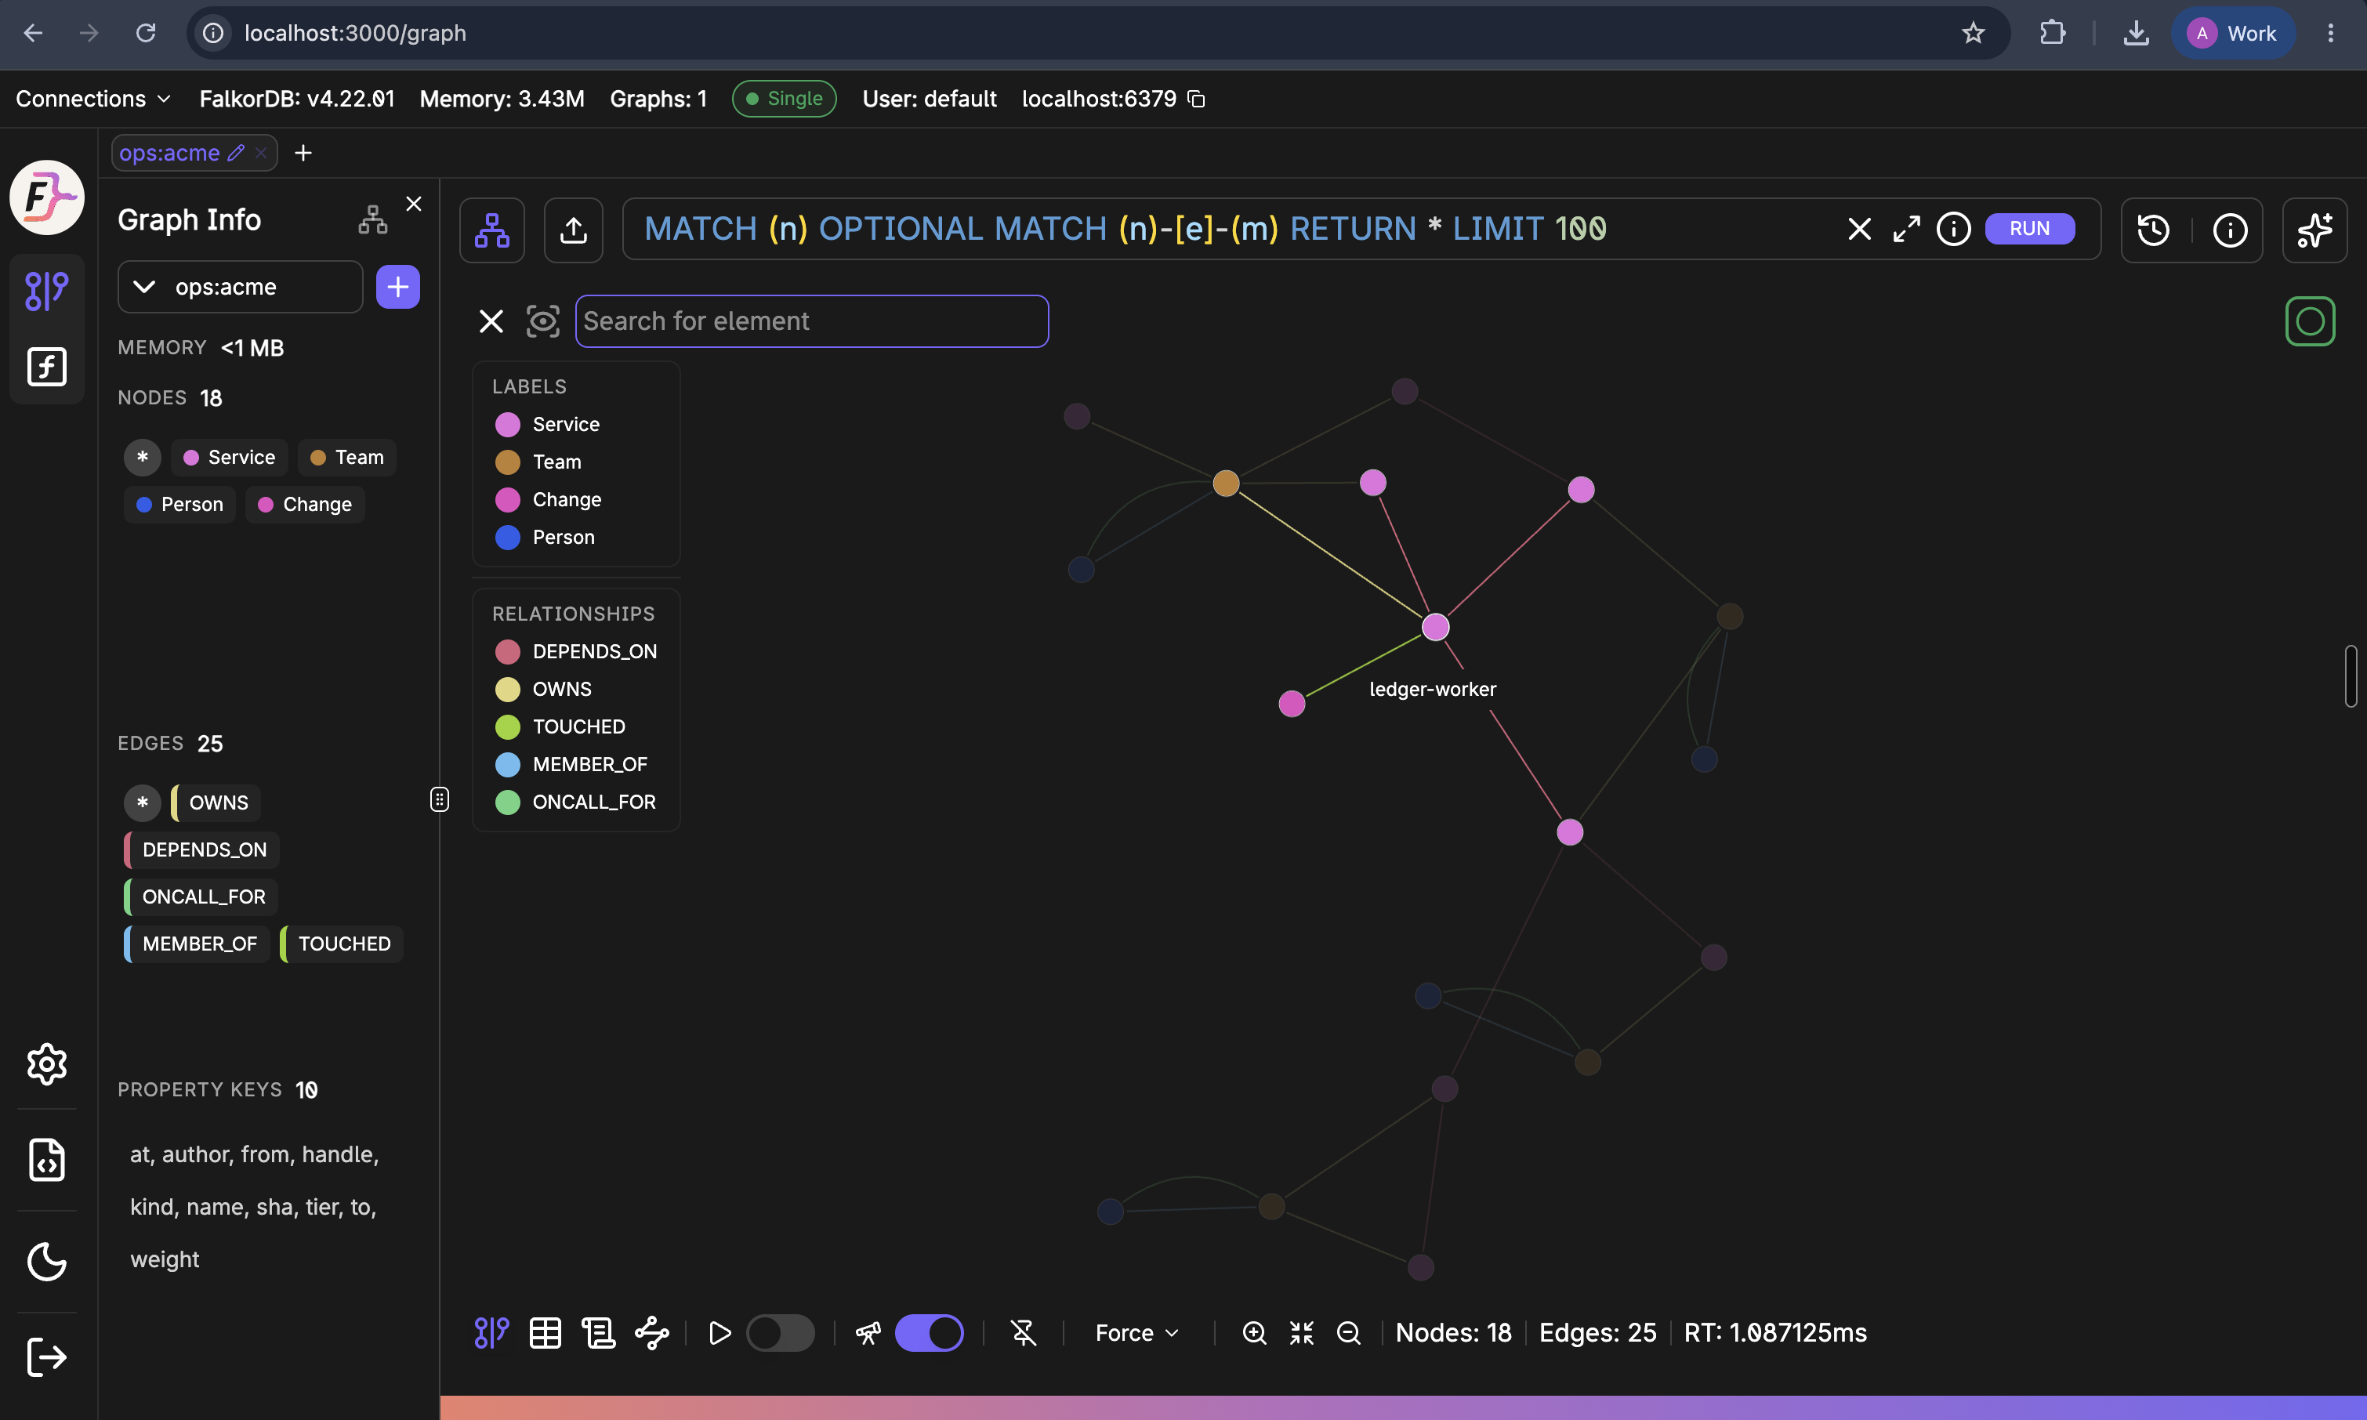Image resolution: width=2367 pixels, height=1420 pixels.
Task: Click the unpin nodes icon
Action: point(1024,1333)
